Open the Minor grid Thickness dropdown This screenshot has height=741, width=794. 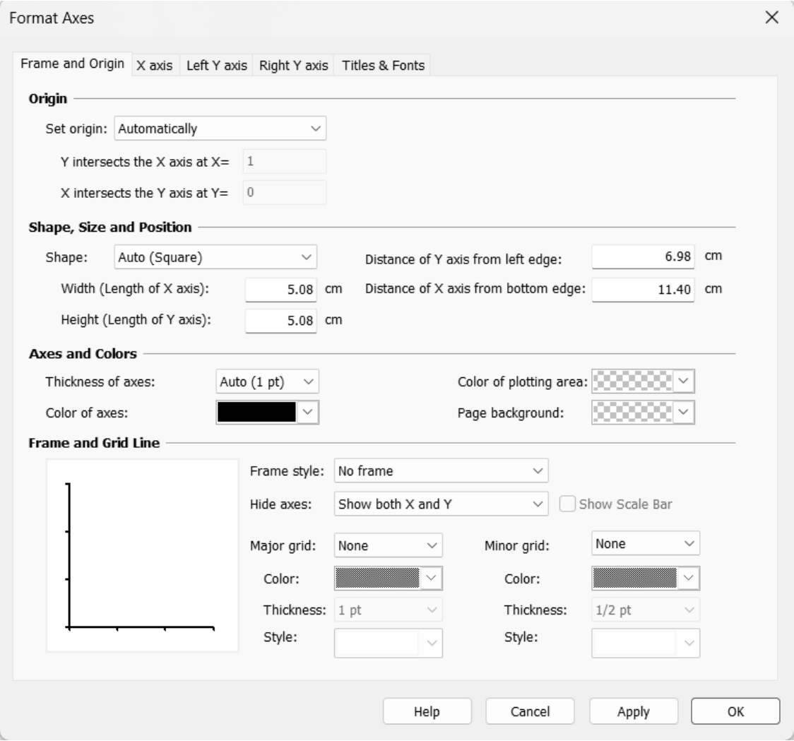(x=646, y=610)
